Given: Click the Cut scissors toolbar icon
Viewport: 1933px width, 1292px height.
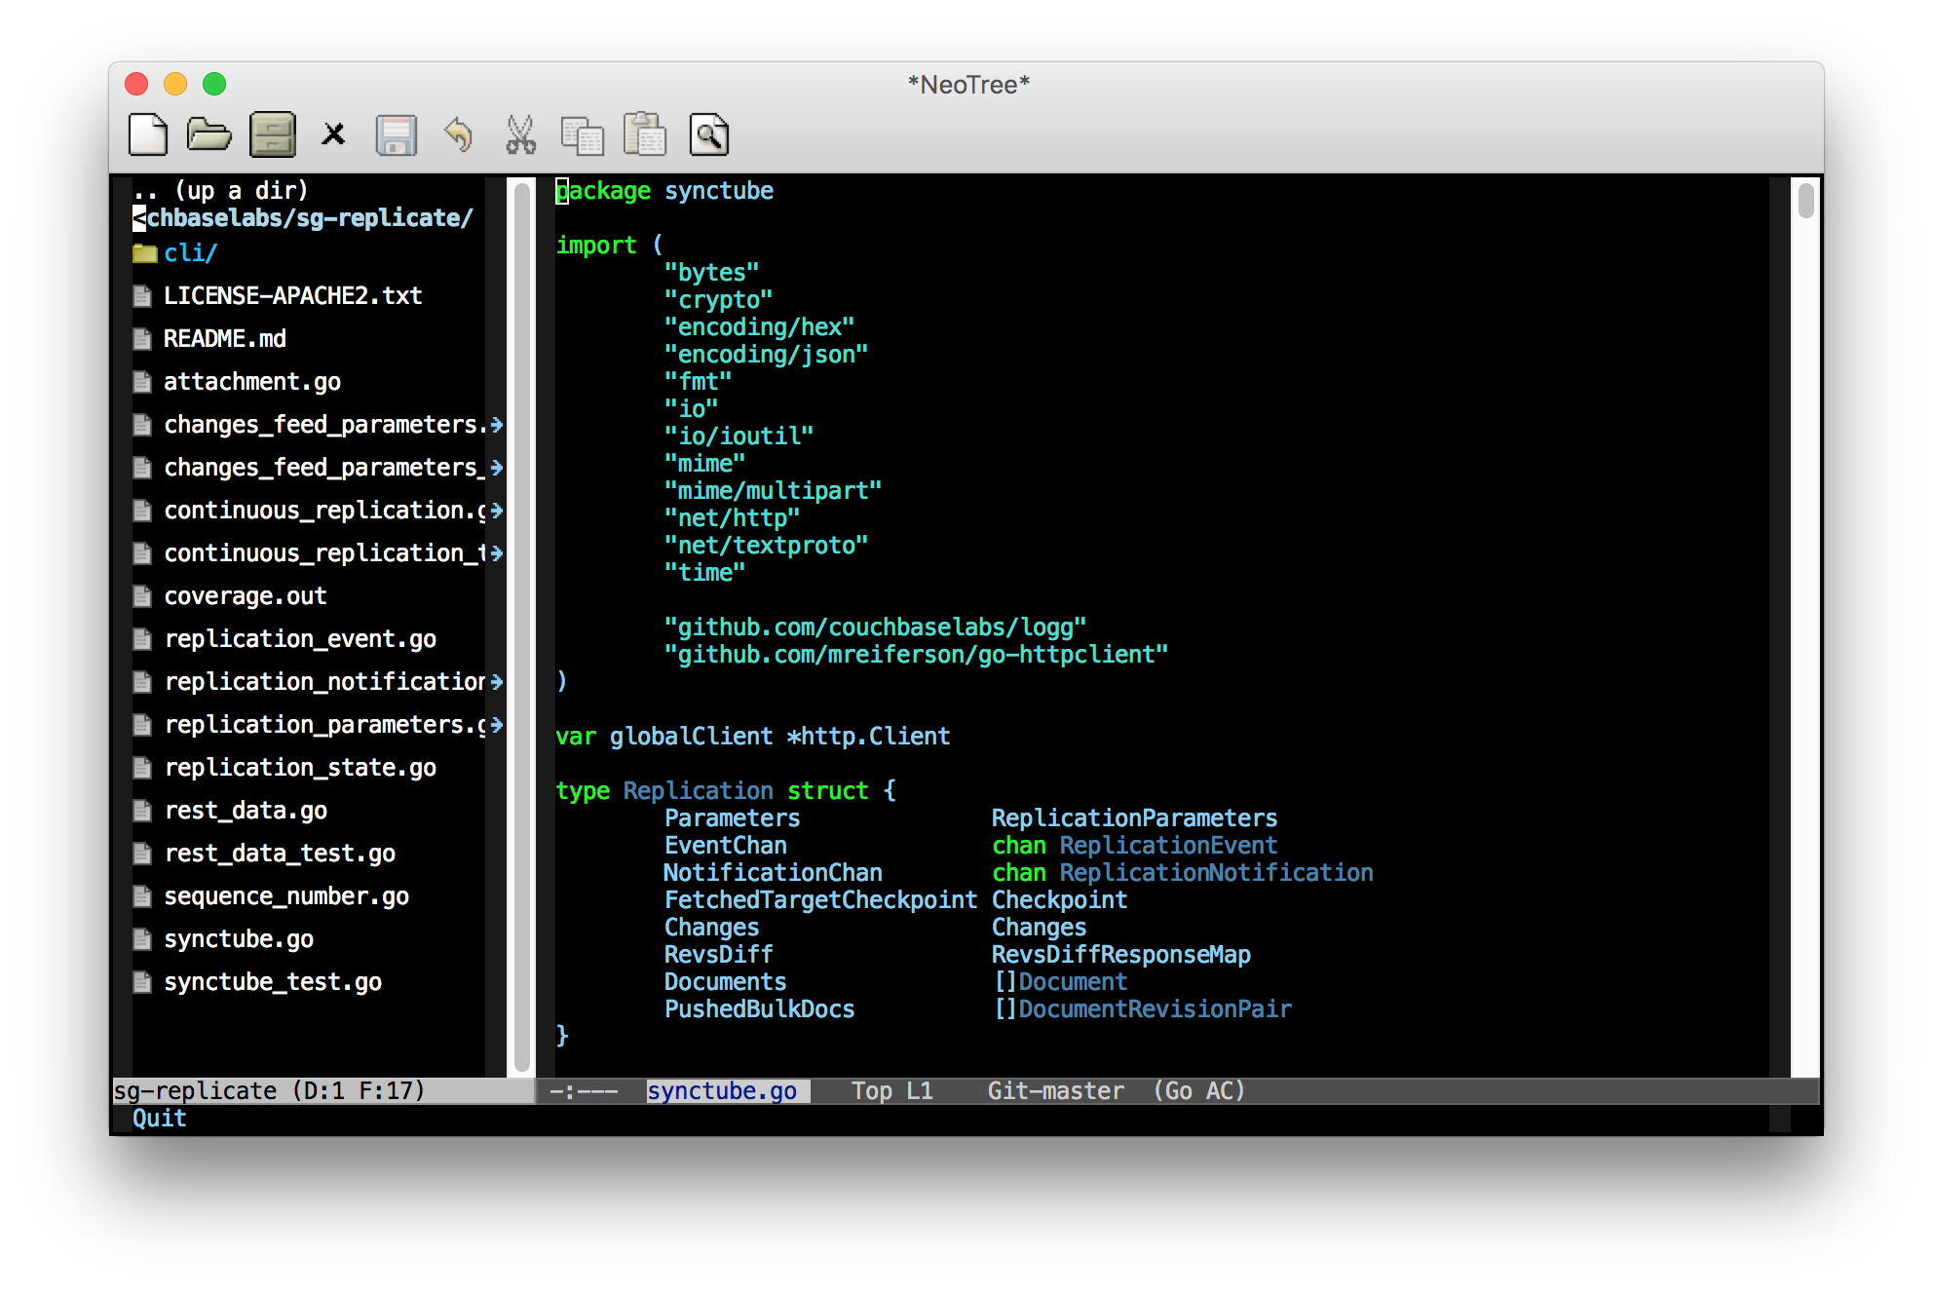Looking at the screenshot, I should tap(520, 134).
